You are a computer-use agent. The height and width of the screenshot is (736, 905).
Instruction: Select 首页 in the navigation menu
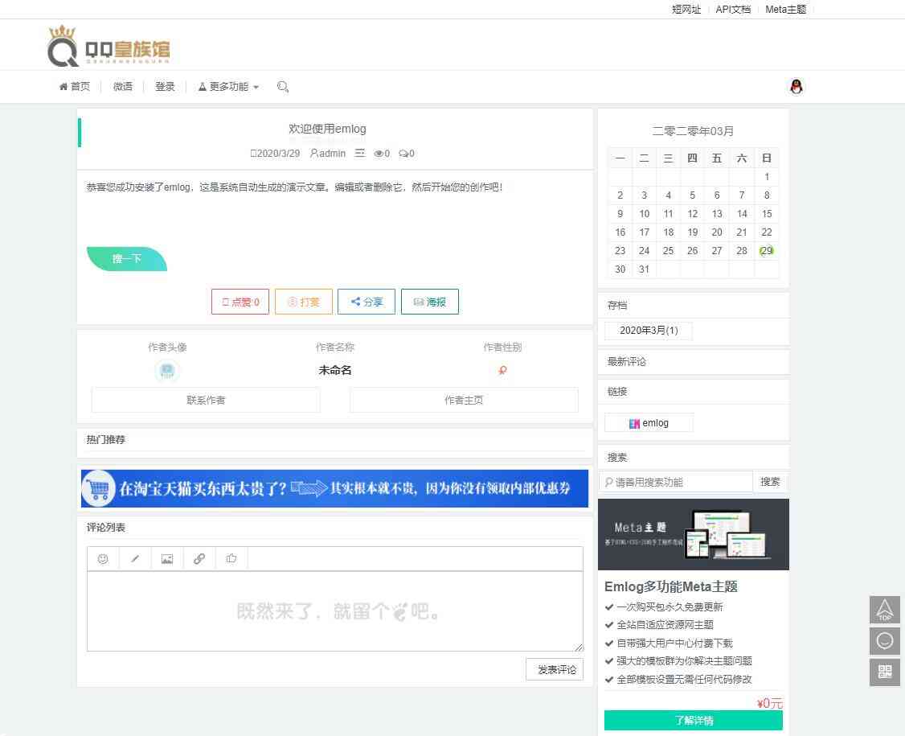click(74, 86)
